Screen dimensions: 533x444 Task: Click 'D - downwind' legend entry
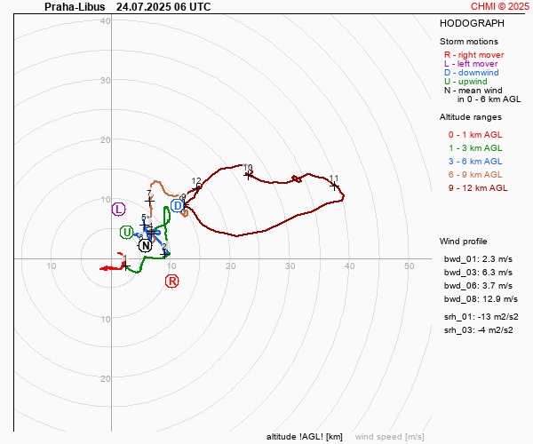471,72
